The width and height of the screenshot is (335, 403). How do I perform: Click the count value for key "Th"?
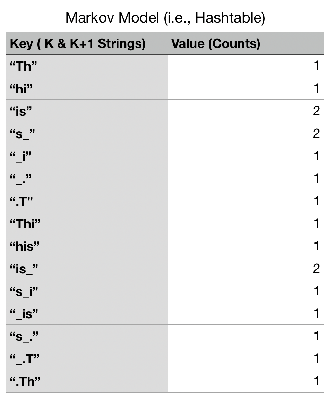[x=316, y=66]
